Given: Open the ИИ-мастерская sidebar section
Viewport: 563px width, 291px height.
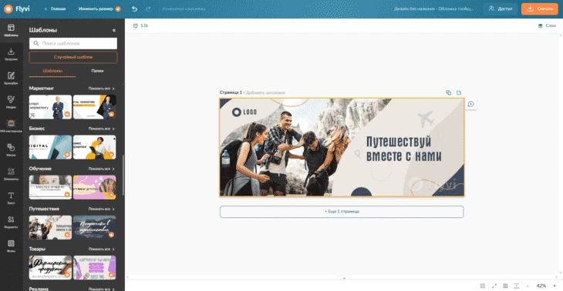Looking at the screenshot, I should pos(11,126).
